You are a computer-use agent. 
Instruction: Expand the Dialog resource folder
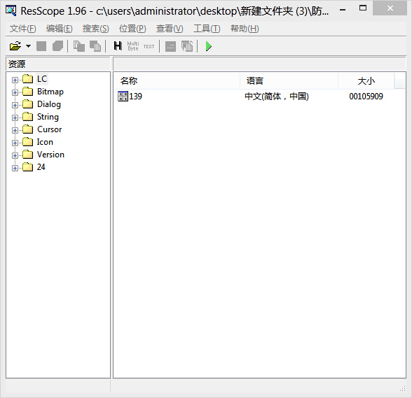click(x=15, y=105)
